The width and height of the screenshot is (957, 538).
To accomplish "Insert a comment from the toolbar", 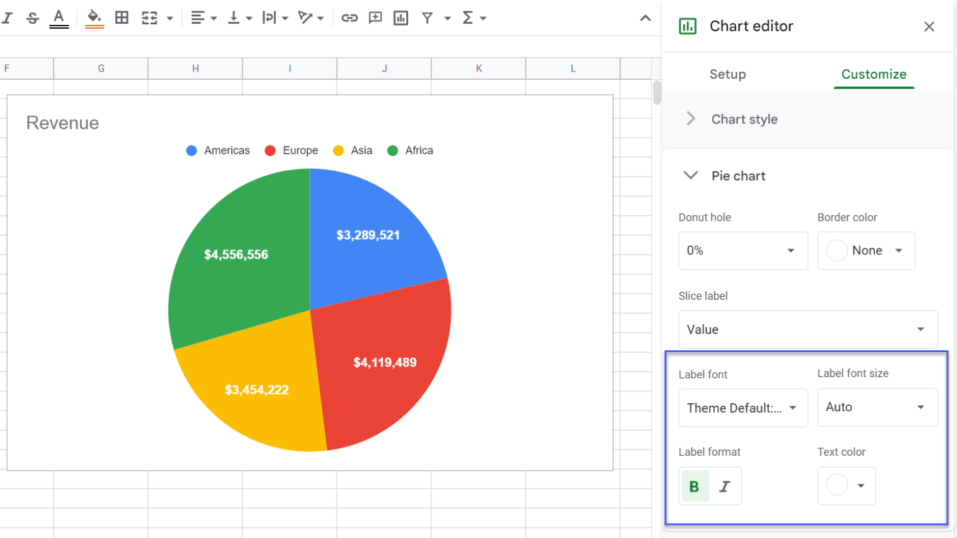I will click(375, 17).
